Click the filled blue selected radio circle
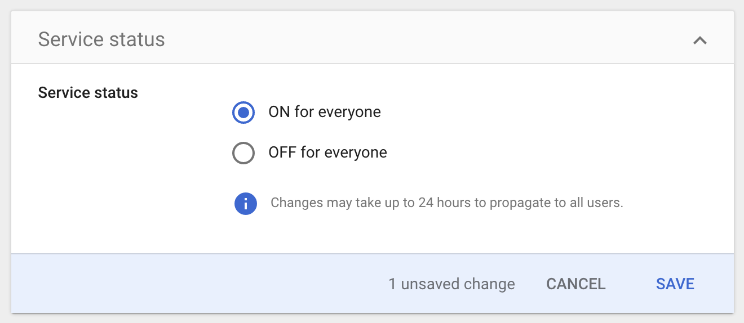The image size is (744, 323). pos(243,113)
